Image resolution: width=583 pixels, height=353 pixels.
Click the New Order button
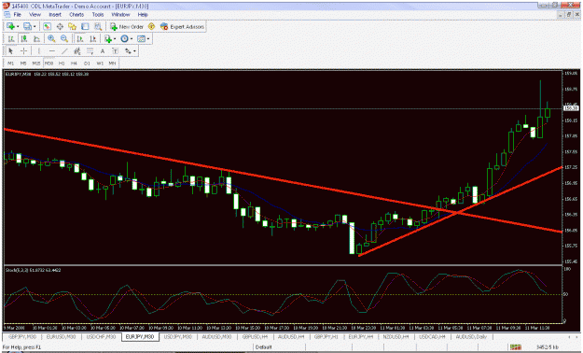(x=127, y=26)
